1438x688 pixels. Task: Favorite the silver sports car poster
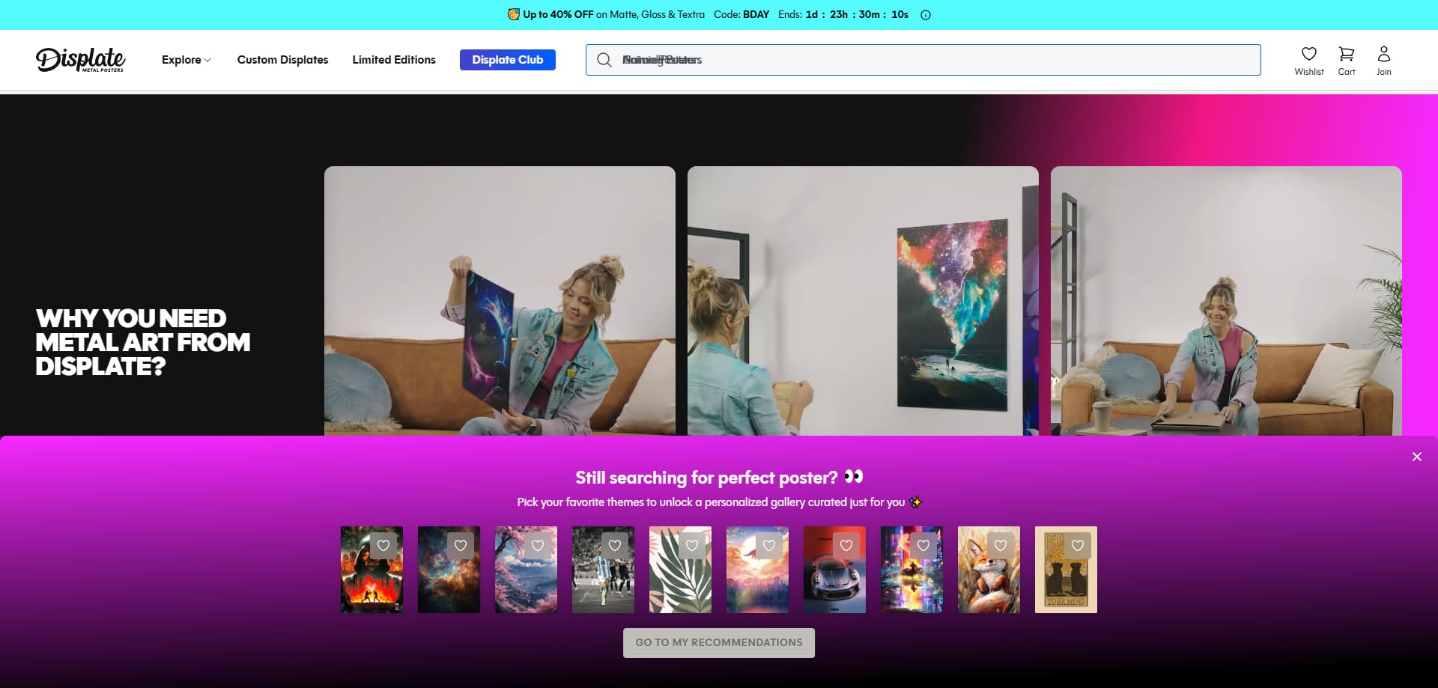click(x=846, y=546)
